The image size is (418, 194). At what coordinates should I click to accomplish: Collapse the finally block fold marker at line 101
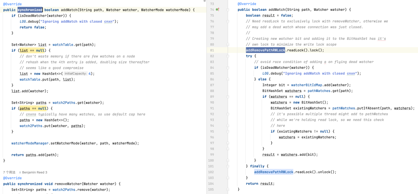(228, 166)
